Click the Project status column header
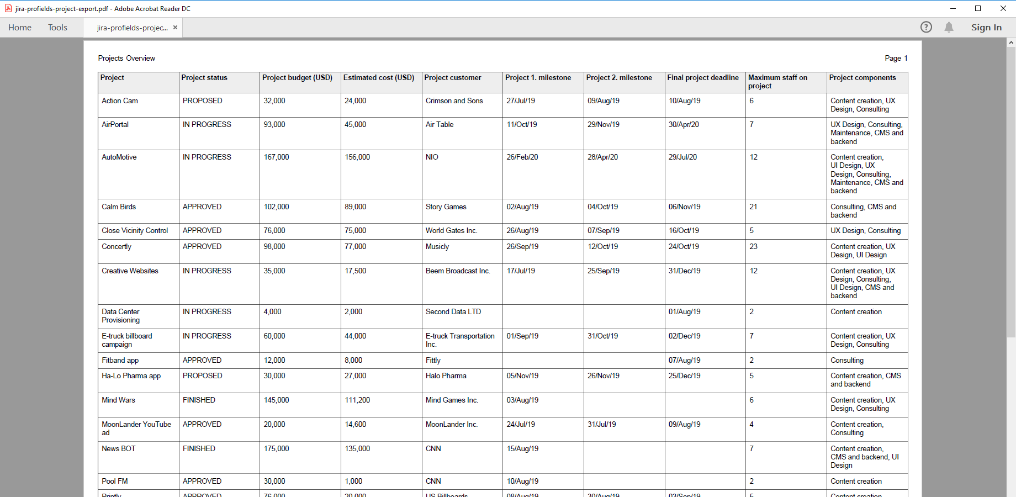This screenshot has width=1016, height=497. 204,78
